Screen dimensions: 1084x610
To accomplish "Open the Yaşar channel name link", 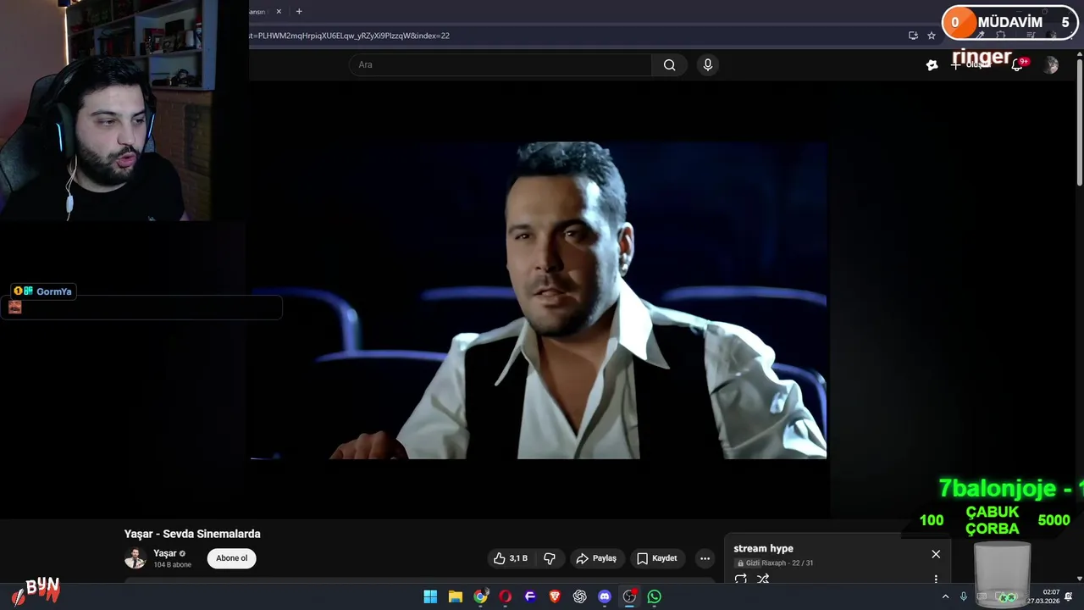I will 165,553.
